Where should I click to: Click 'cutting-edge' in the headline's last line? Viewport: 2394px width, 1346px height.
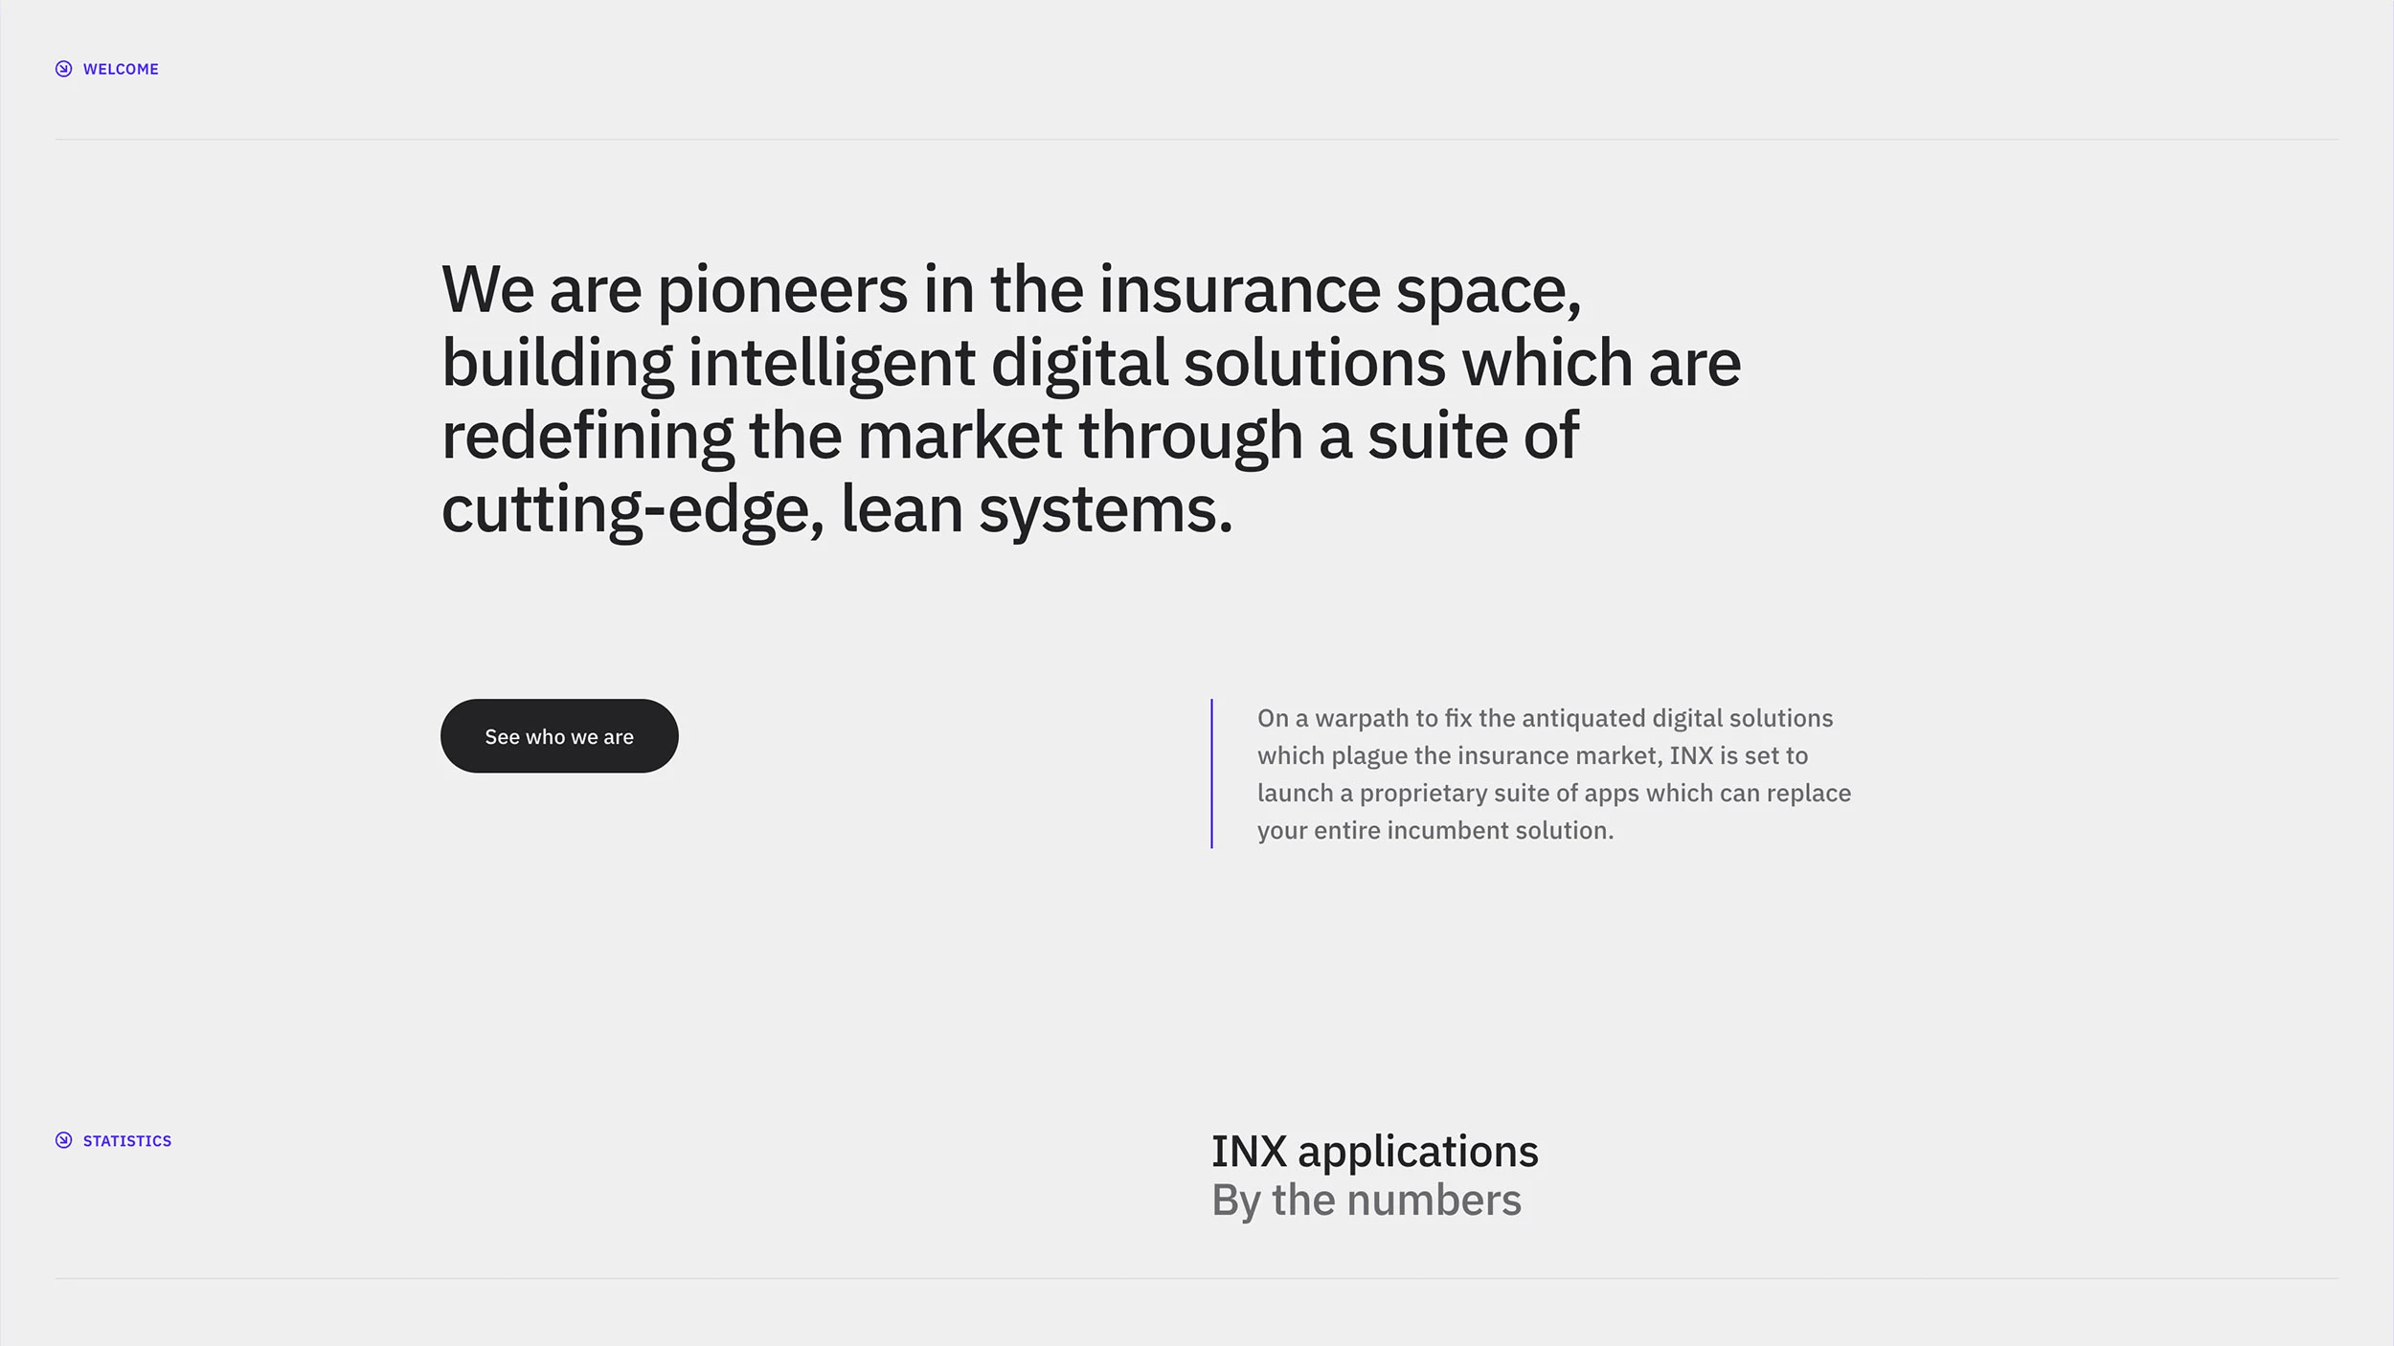pos(632,509)
